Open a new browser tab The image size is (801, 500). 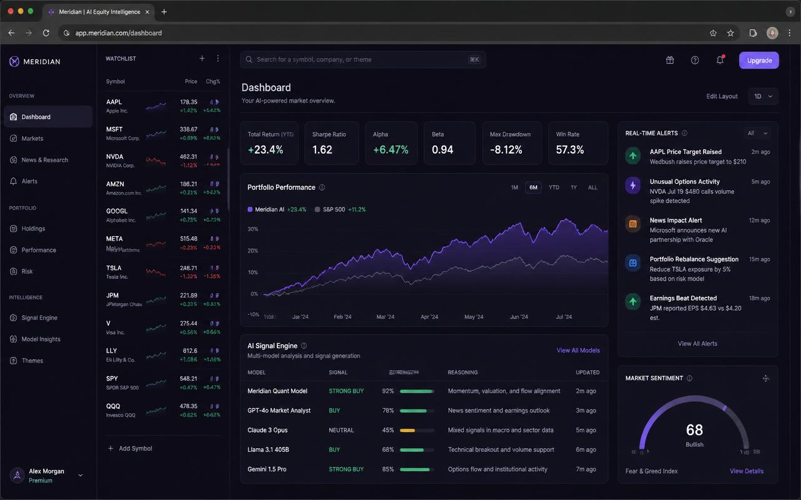tap(164, 12)
